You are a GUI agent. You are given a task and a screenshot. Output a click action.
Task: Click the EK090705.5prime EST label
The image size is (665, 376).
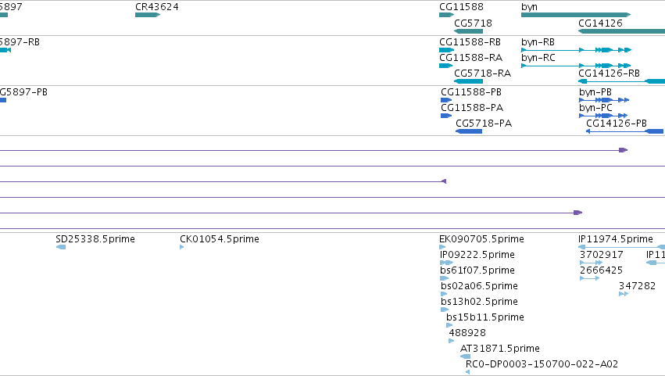(481, 239)
